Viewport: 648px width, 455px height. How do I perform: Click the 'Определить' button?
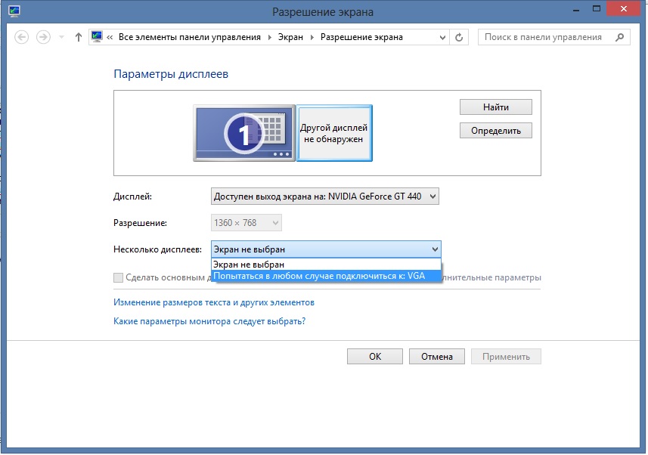pyautogui.click(x=496, y=131)
